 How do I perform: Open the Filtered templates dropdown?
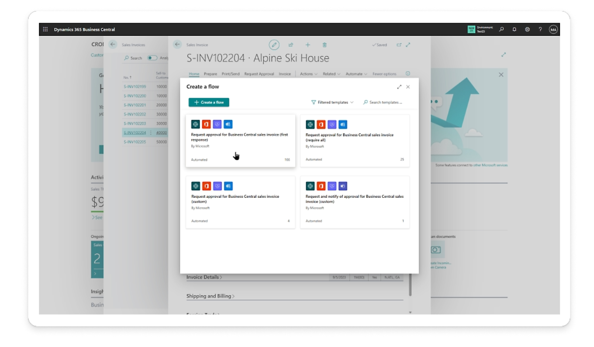point(332,102)
